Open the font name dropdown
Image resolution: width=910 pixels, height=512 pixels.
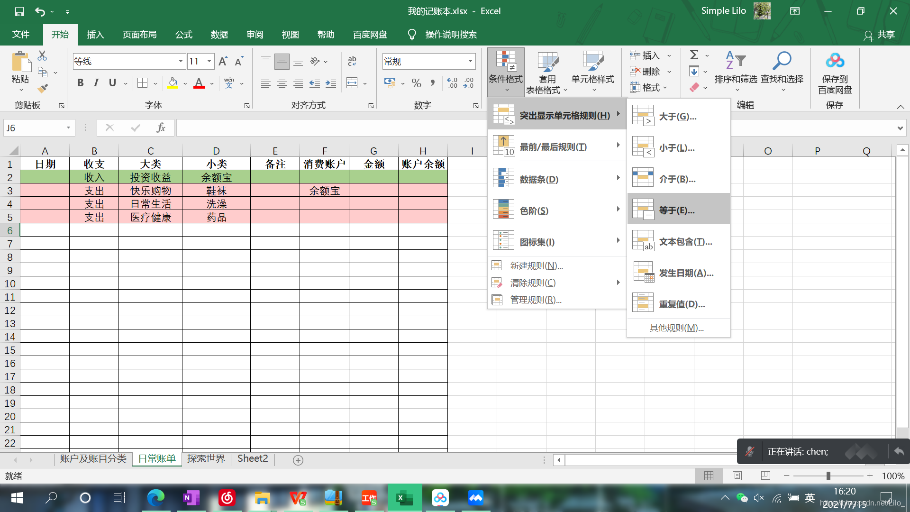(x=181, y=61)
